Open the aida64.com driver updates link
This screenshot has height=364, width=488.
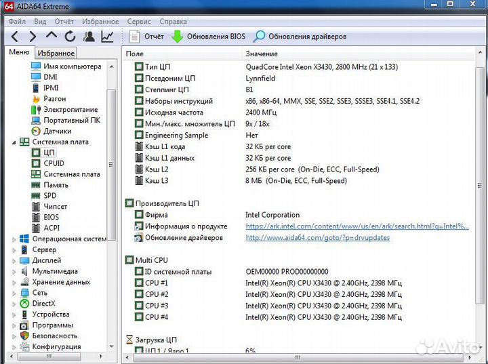(317, 238)
